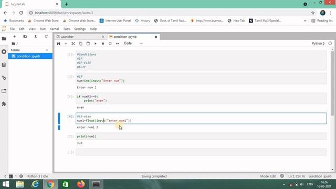336x189 pixels.
Task: Click the Python 3 kernel name
Action: [318, 43]
